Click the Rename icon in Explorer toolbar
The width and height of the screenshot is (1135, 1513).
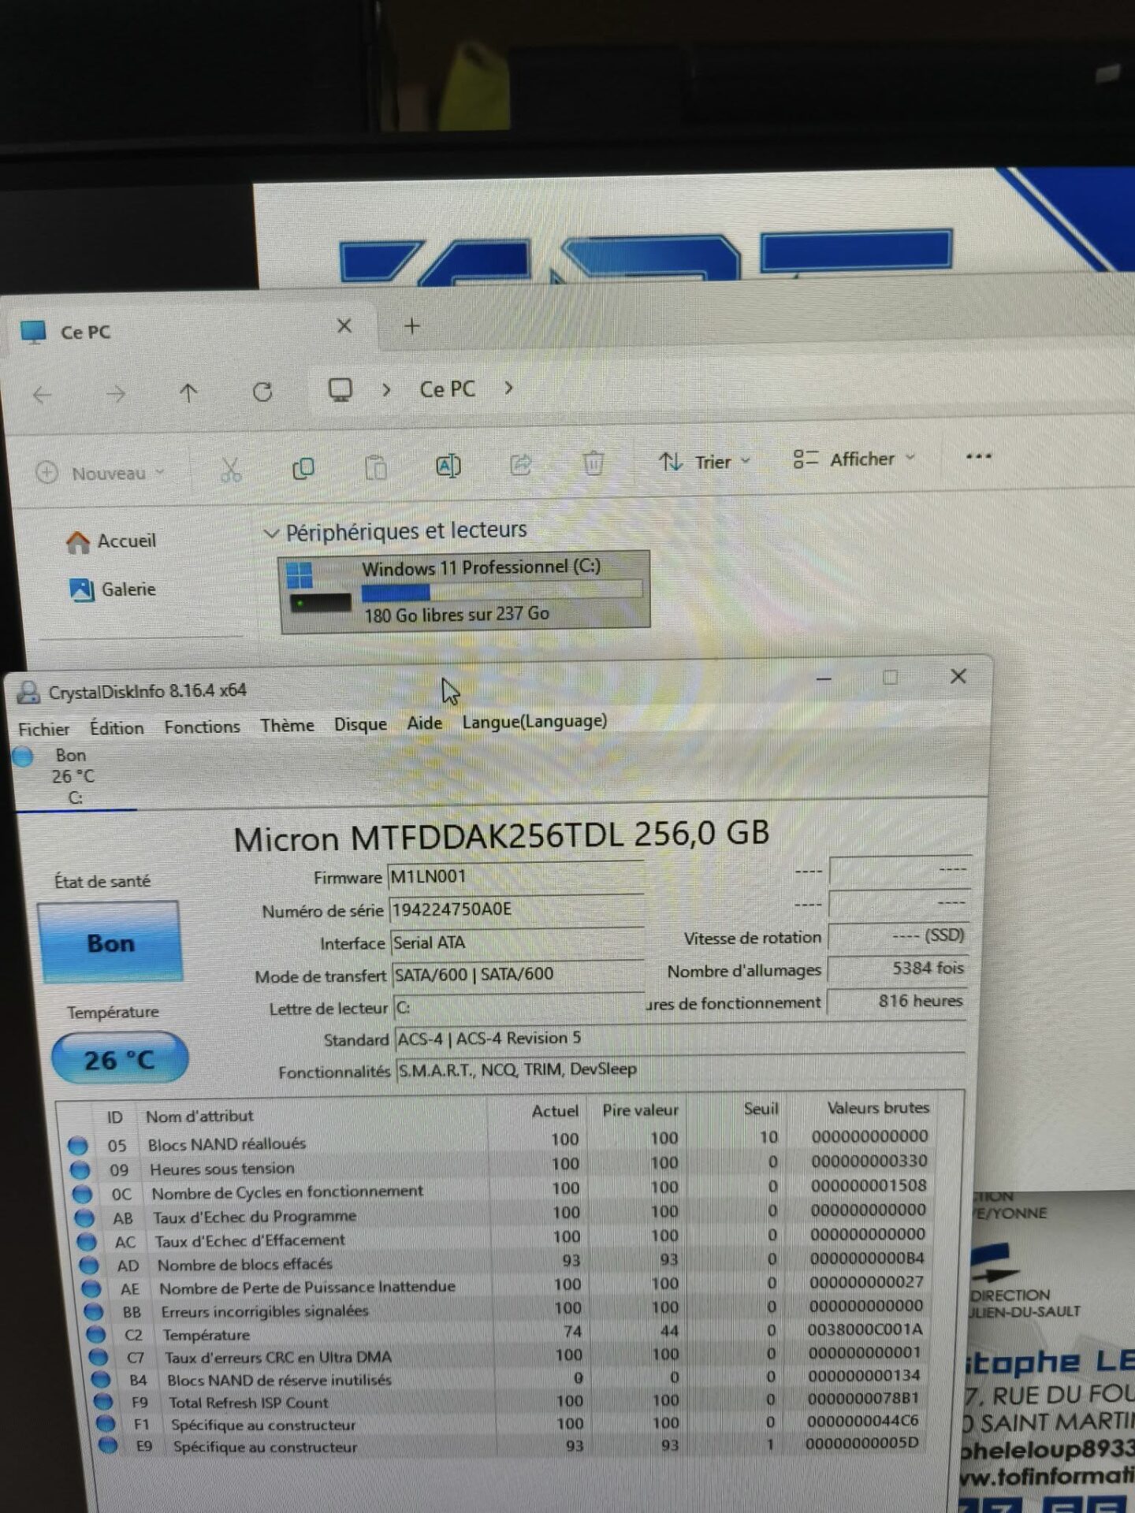[x=448, y=466]
